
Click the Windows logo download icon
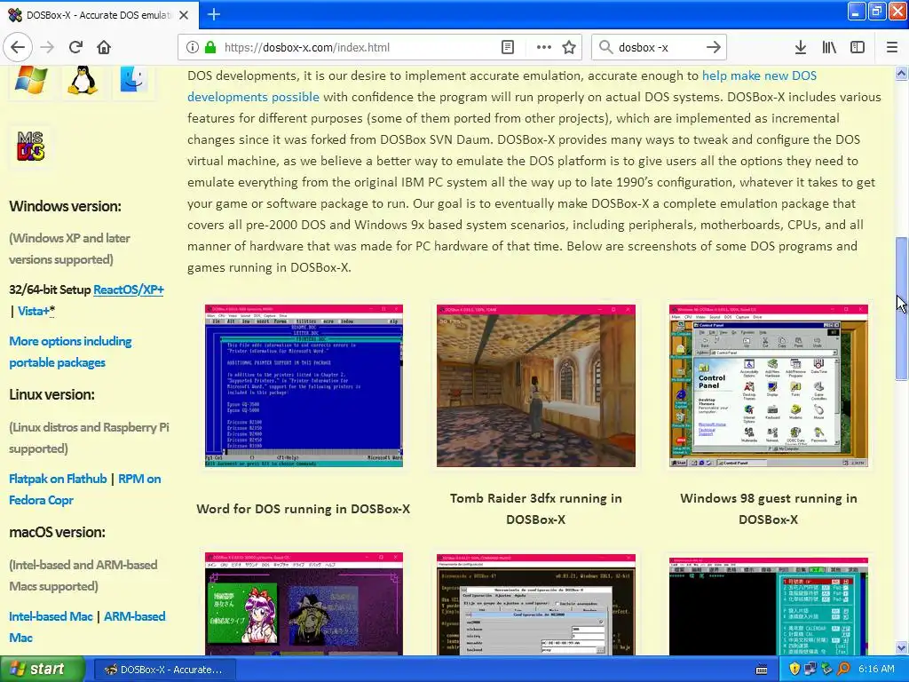tap(31, 81)
